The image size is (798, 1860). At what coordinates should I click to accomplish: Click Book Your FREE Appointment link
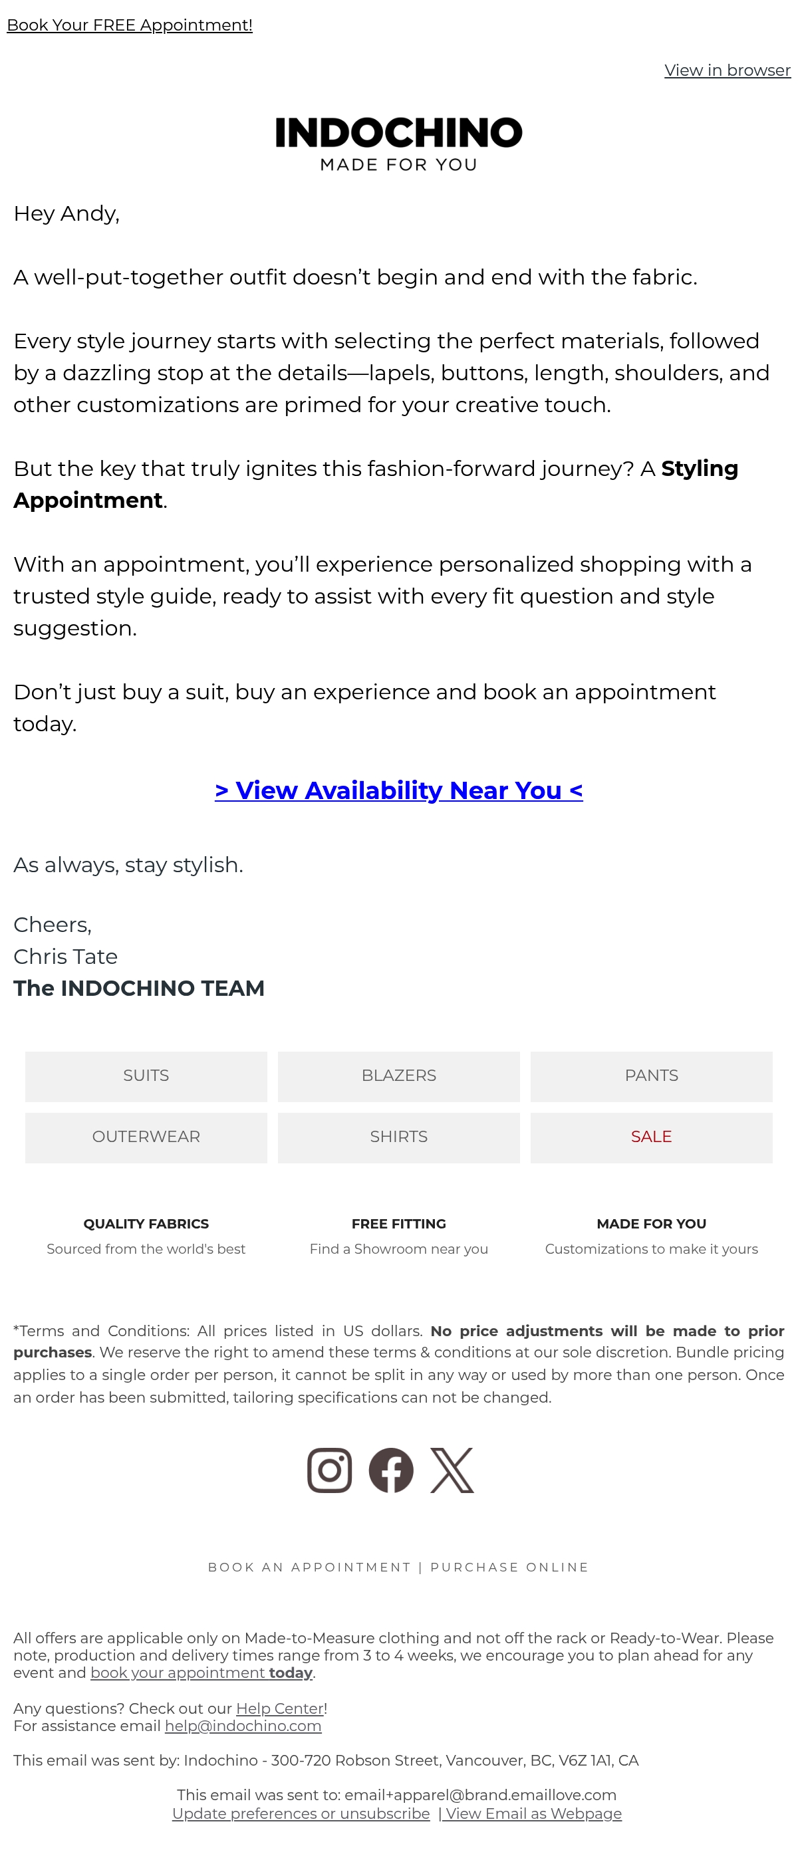(x=129, y=25)
